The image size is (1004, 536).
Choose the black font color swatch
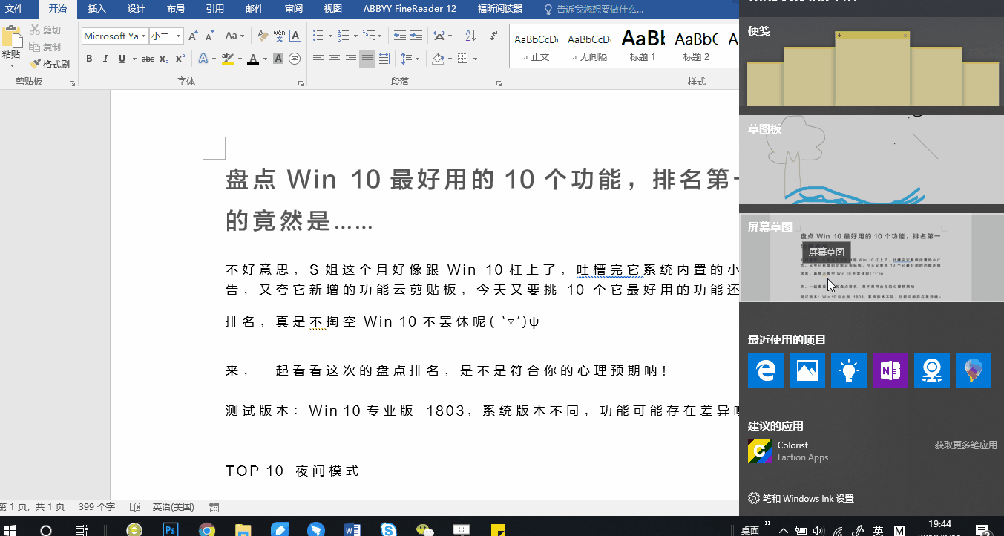pyautogui.click(x=252, y=59)
